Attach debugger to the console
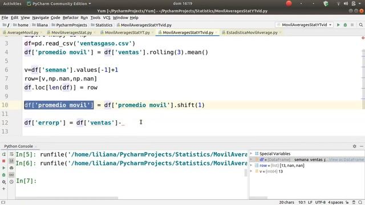The height and width of the screenshot is (205, 365). 4,175
